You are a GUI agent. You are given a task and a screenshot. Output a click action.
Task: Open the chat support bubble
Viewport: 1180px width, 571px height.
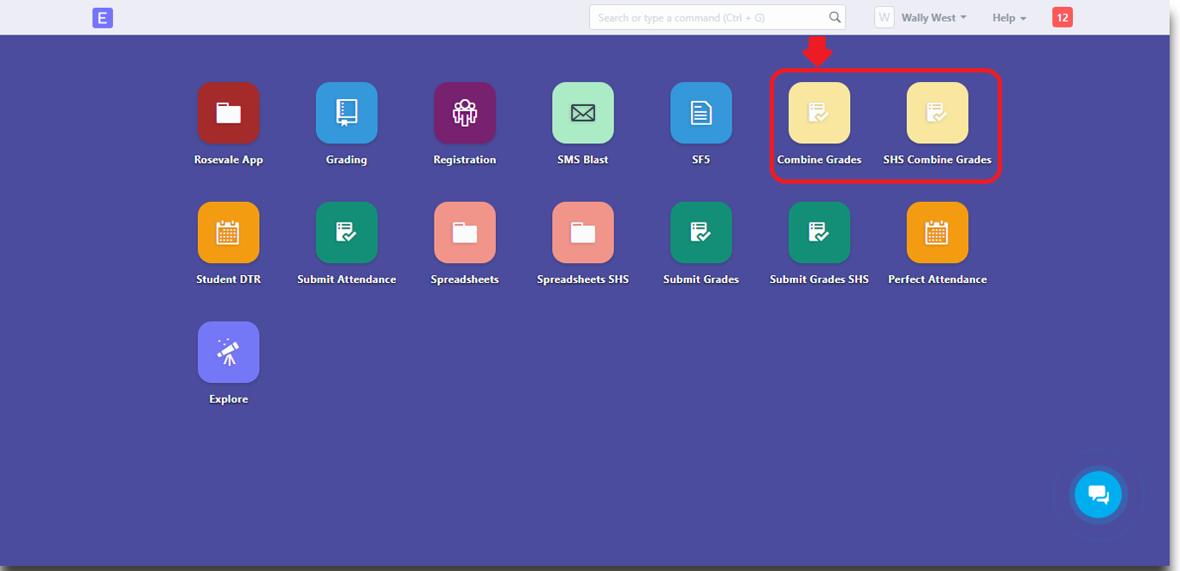[1098, 495]
